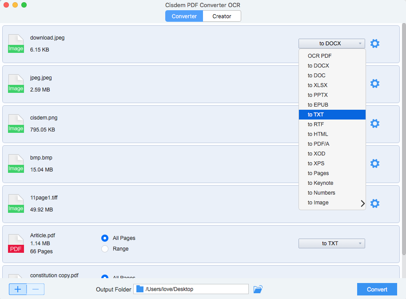
Task: Select the cisdem.png file name
Action: (44, 118)
